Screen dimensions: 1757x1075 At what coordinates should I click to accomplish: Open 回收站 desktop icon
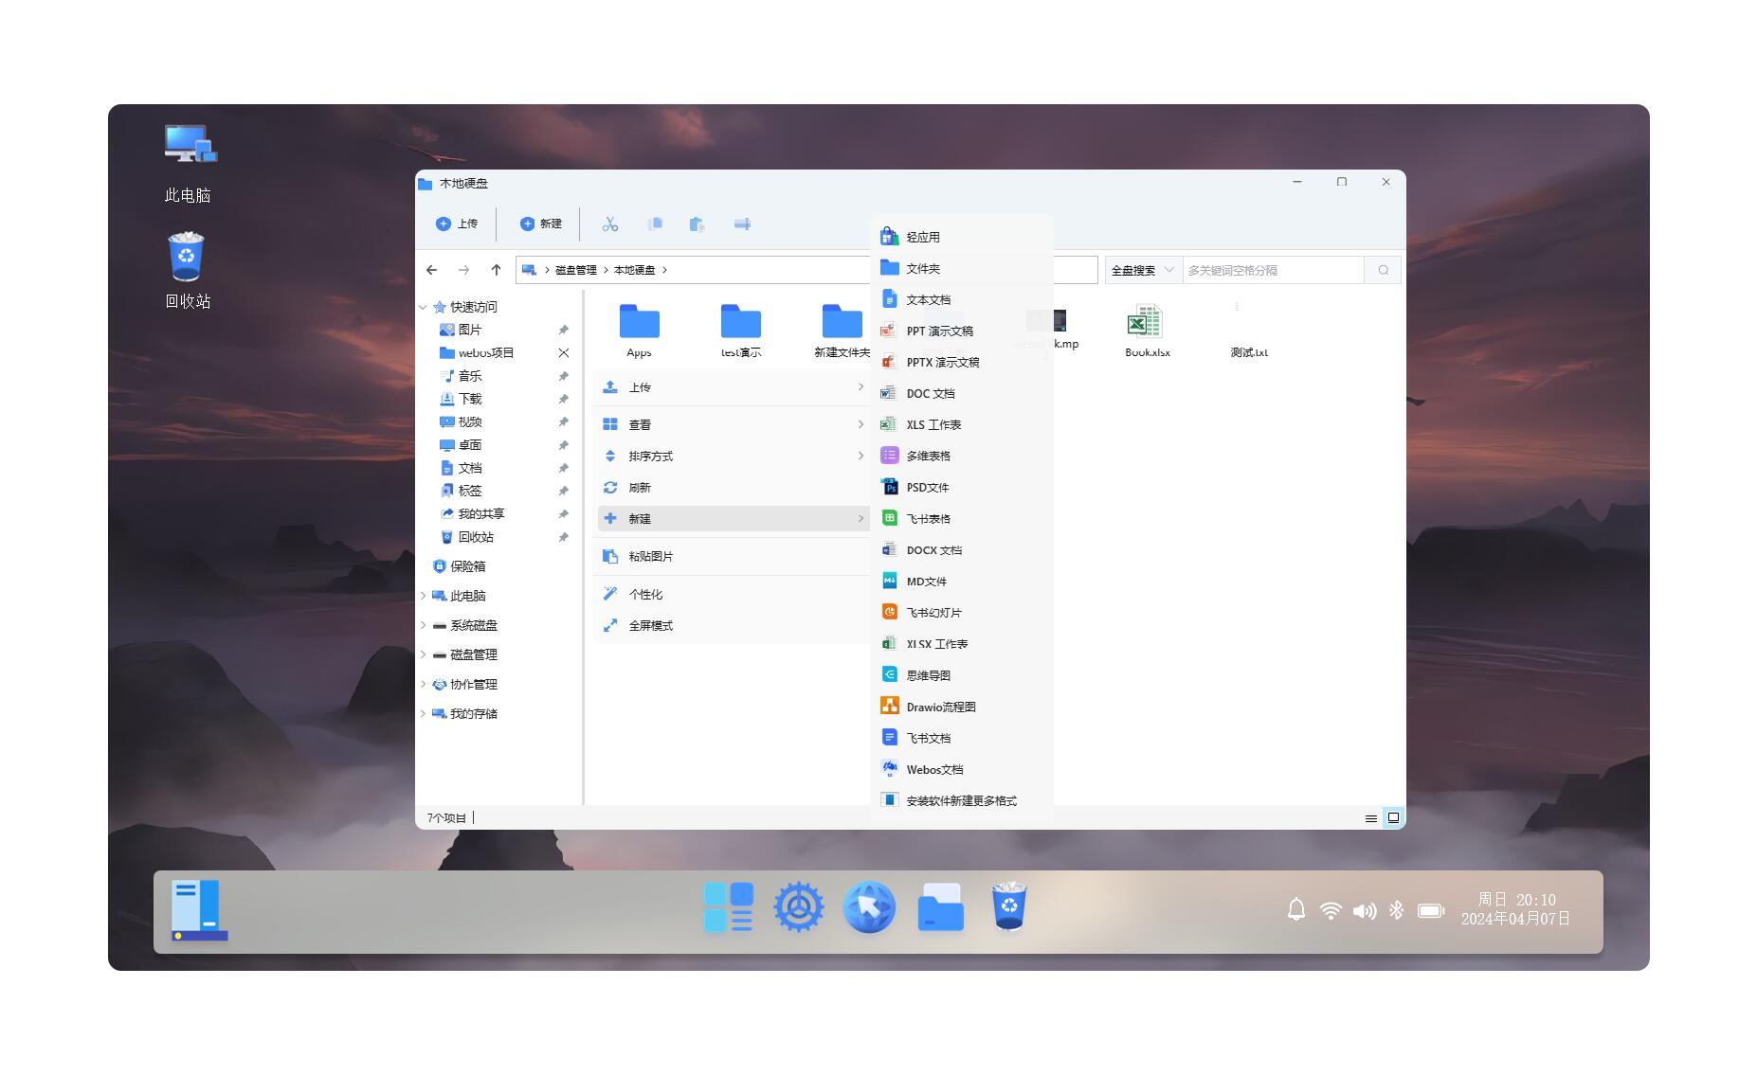tap(187, 271)
